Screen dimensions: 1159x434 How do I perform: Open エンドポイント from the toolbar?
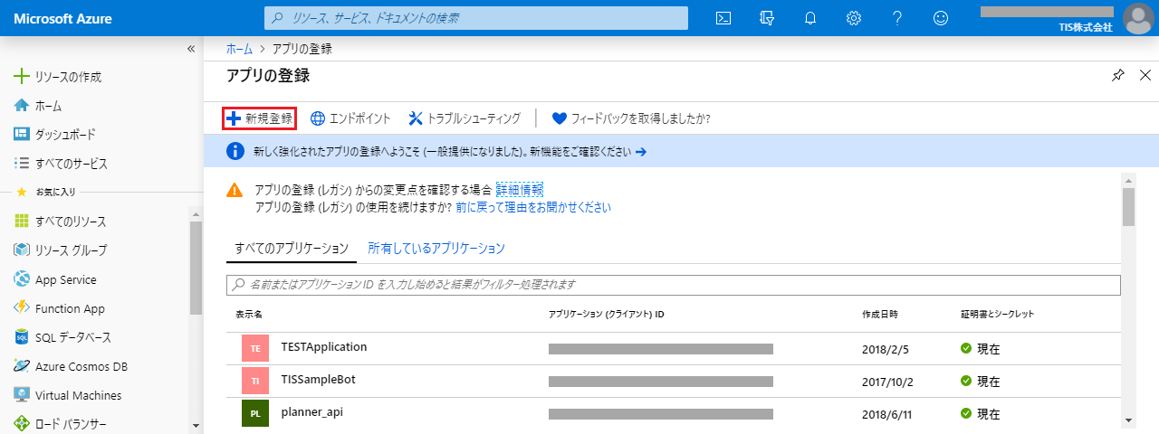pyautogui.click(x=350, y=118)
